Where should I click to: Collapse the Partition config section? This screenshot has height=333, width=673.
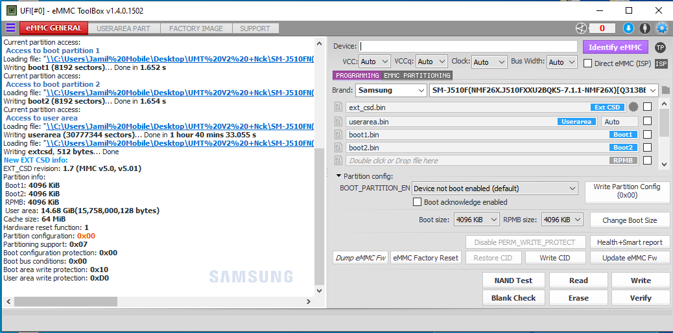click(x=338, y=176)
